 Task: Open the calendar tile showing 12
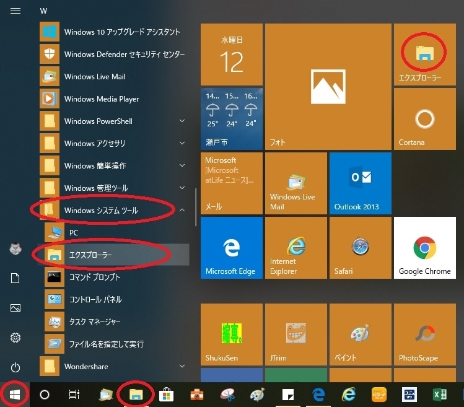click(232, 55)
